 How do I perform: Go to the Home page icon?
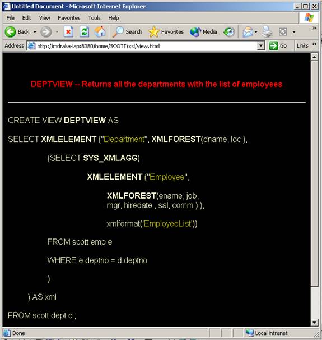click(x=100, y=32)
